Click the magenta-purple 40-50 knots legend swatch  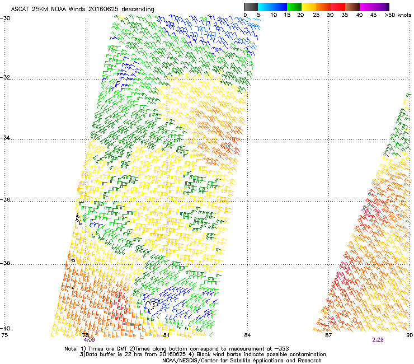374,7
